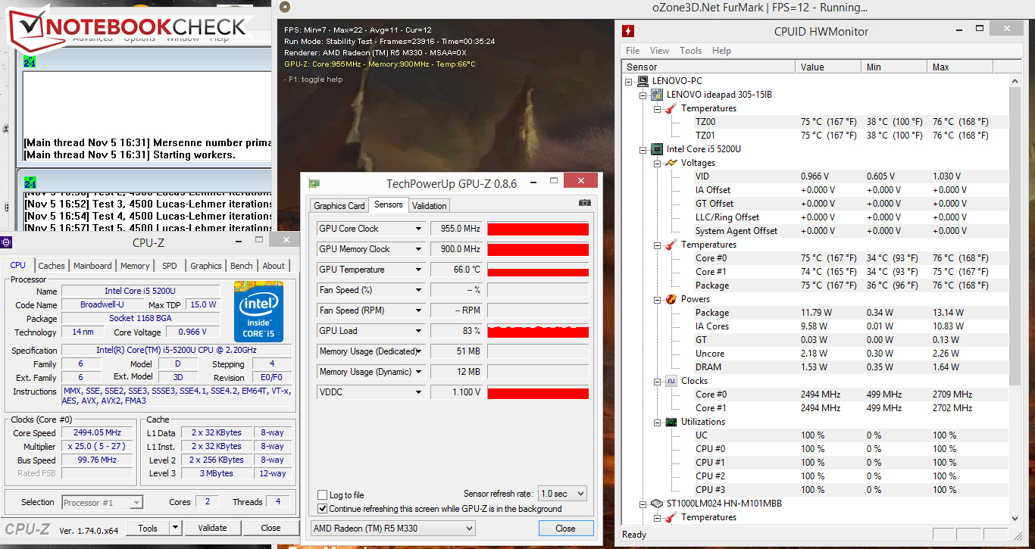The height and width of the screenshot is (549, 1035).
Task: Collapse the ST1000LM024 drive node
Action: tap(643, 504)
